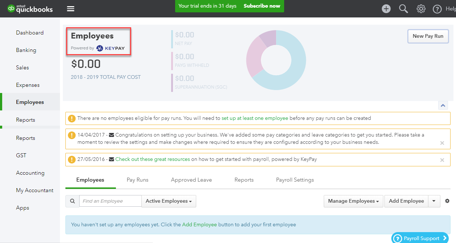456x243 pixels.
Task: Open Expenses in the sidebar
Action: click(x=28, y=85)
